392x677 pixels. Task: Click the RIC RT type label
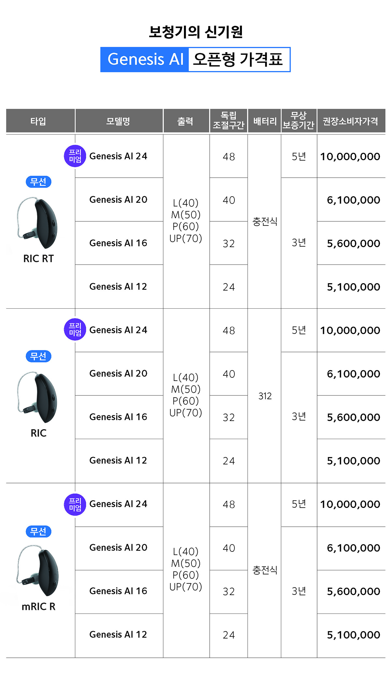[38, 258]
